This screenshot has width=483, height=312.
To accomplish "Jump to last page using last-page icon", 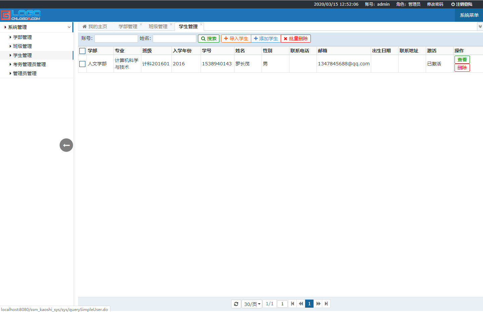I will 326,304.
